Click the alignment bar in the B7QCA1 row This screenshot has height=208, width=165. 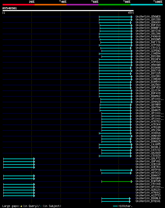point(115,201)
